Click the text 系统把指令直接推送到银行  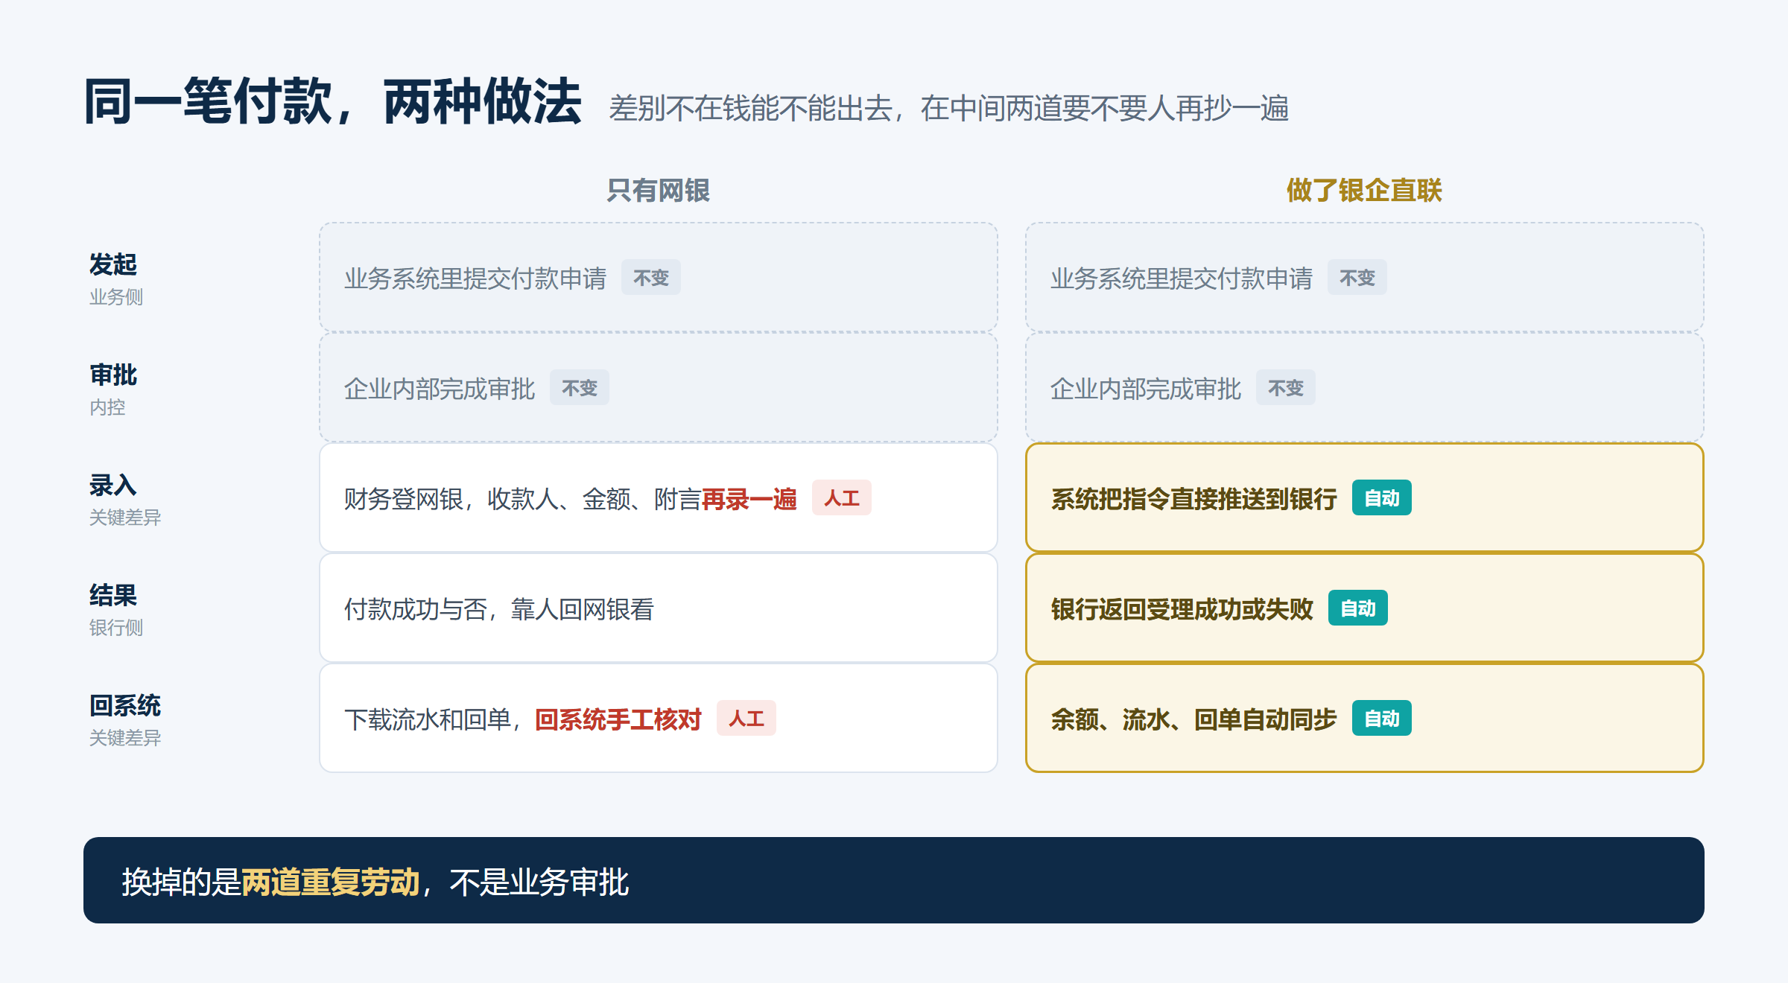pos(1193,498)
